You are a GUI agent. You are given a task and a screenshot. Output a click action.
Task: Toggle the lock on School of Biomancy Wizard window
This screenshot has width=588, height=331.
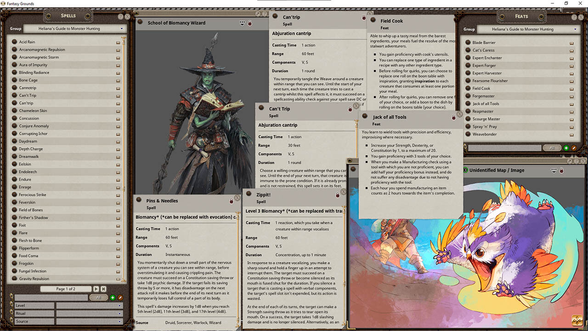pos(249,23)
